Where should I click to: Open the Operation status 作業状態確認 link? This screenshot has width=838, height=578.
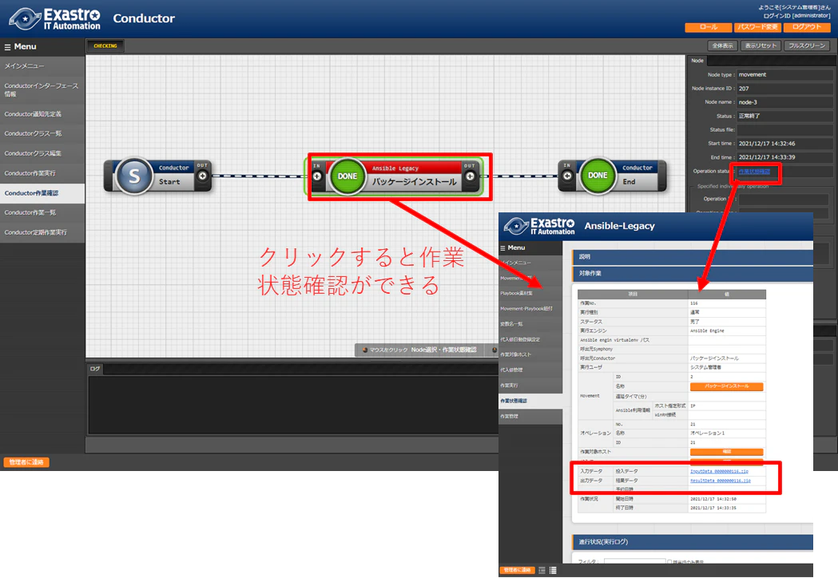[754, 172]
